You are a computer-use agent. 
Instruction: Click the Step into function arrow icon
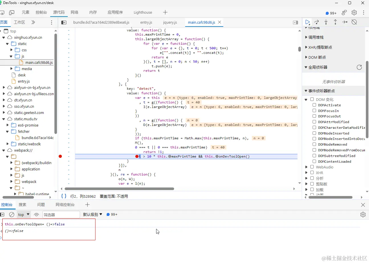click(326, 22)
